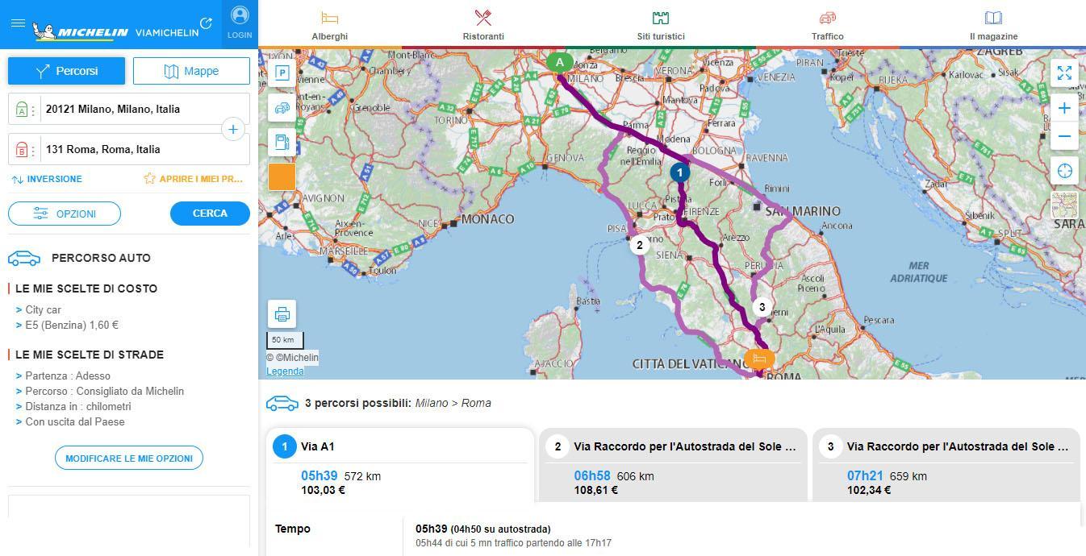Viewport: 1086px width, 556px height.
Task: Center map on my location
Action: pos(1064,171)
